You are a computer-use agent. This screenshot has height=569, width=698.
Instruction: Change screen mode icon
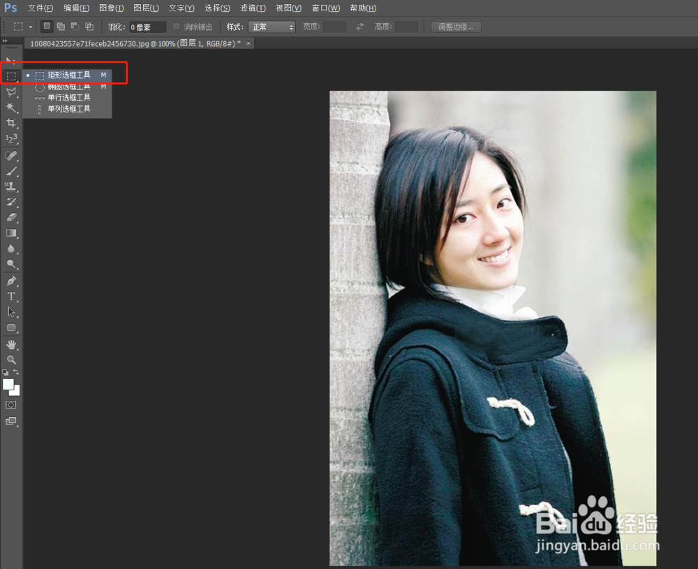click(x=10, y=421)
